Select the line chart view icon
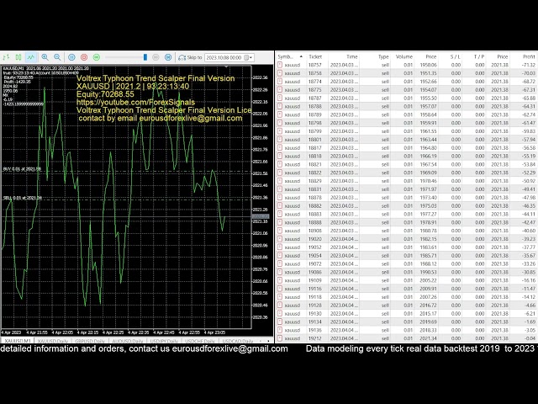The width and height of the screenshot is (538, 404). (31, 57)
